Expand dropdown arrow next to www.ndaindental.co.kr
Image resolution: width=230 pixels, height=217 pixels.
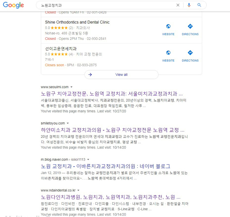click(78, 190)
